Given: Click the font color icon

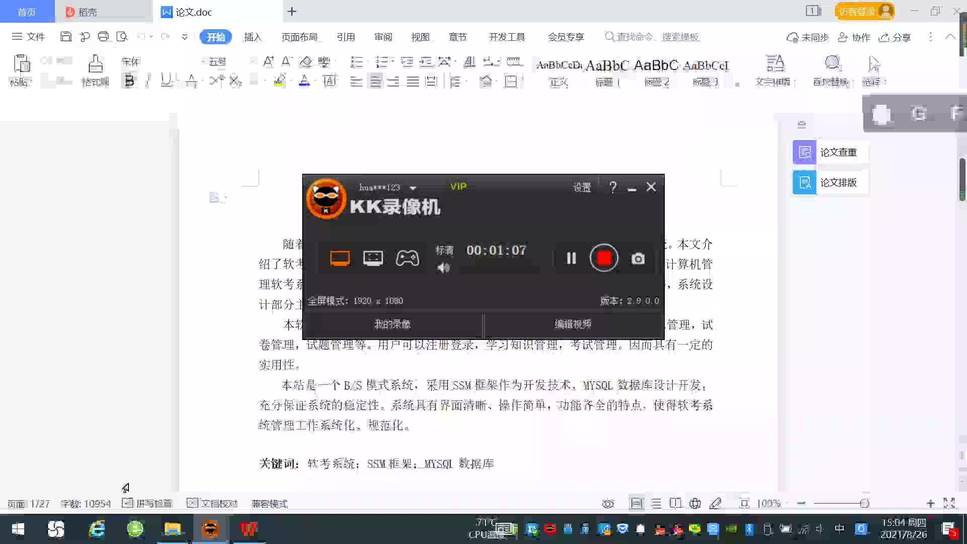Looking at the screenshot, I should [x=304, y=81].
